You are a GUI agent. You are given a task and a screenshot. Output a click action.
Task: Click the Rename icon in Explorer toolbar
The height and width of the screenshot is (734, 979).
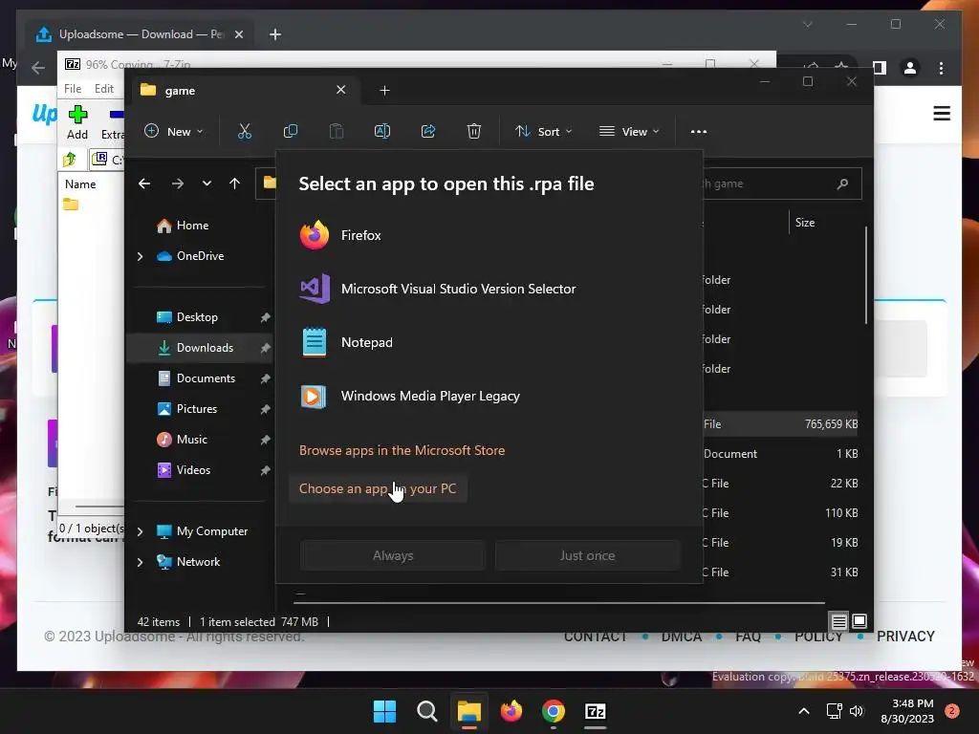[x=382, y=132]
